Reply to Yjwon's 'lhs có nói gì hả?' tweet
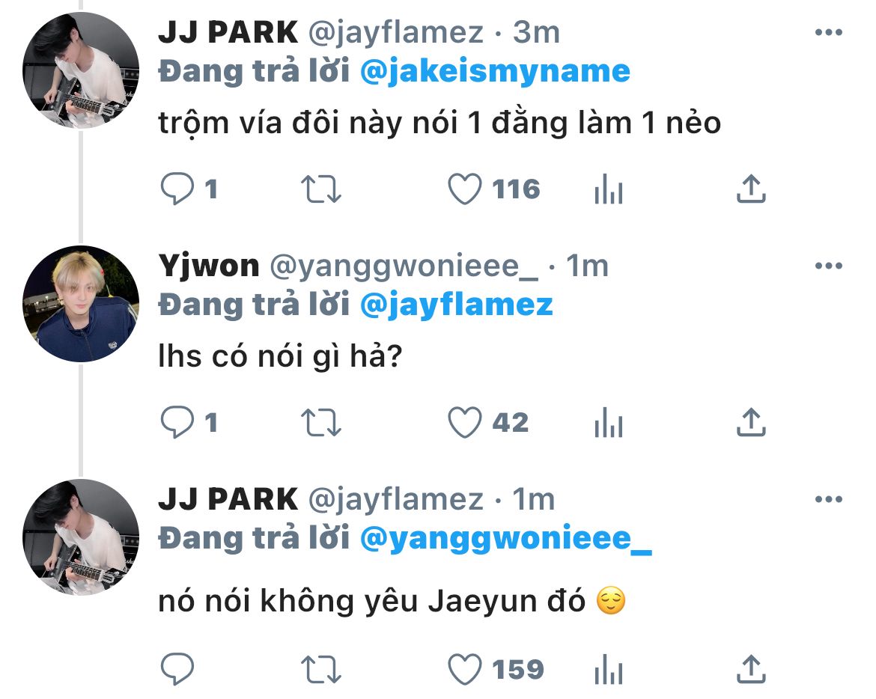This screenshot has width=876, height=699. click(x=177, y=422)
